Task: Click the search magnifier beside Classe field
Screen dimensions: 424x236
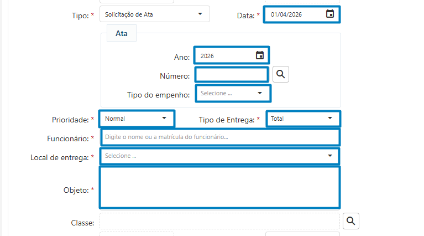Action: click(351, 221)
